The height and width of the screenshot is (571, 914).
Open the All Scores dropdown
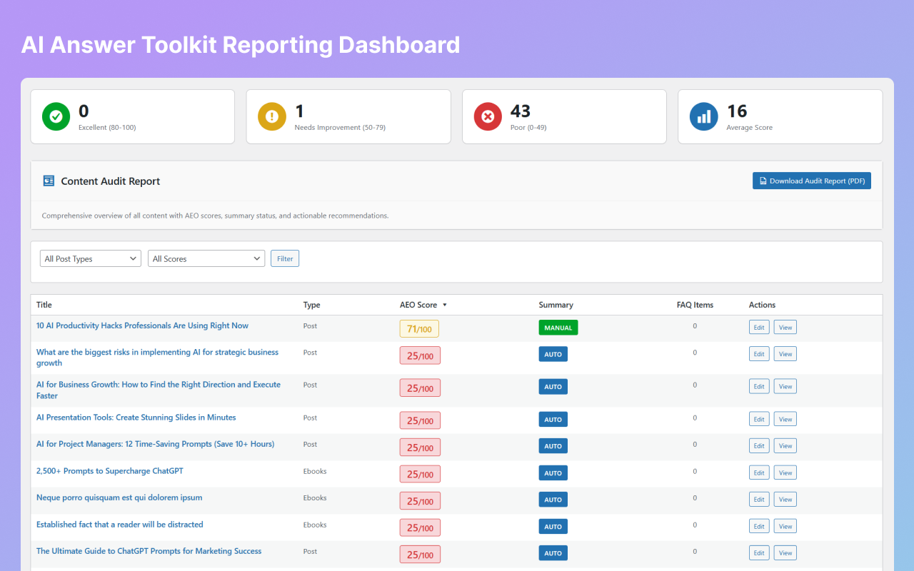click(206, 258)
